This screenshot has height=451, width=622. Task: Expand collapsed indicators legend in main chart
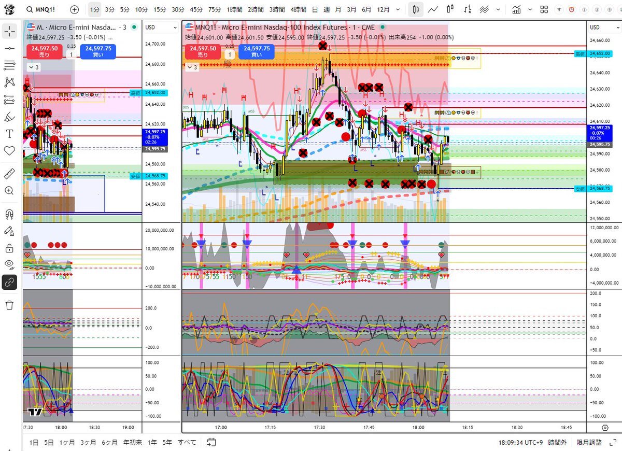(192, 67)
